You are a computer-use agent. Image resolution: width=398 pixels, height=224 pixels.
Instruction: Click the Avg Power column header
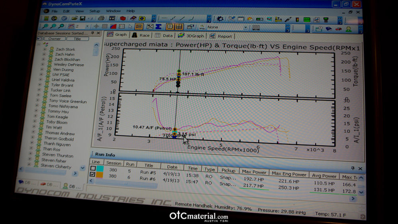click(x=324, y=176)
